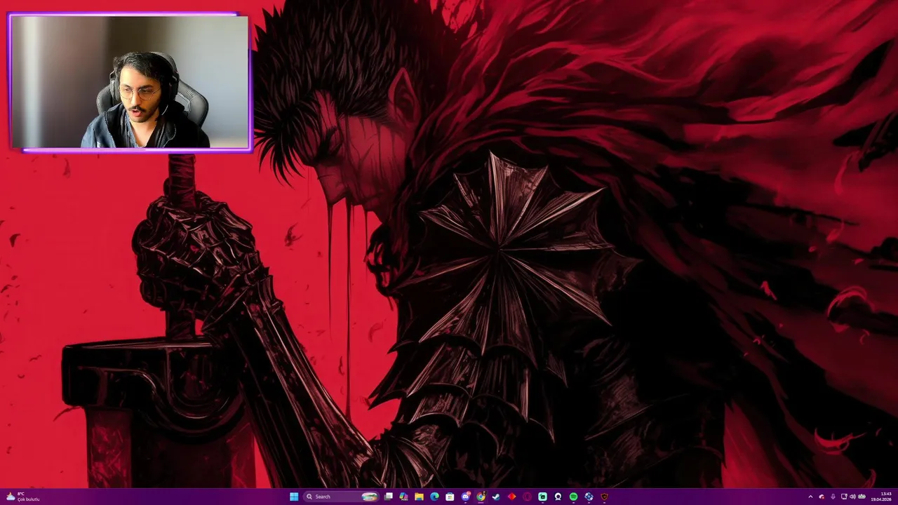Open the volume speaker tray icon
Viewport: 898px width, 505px height.
(x=852, y=497)
